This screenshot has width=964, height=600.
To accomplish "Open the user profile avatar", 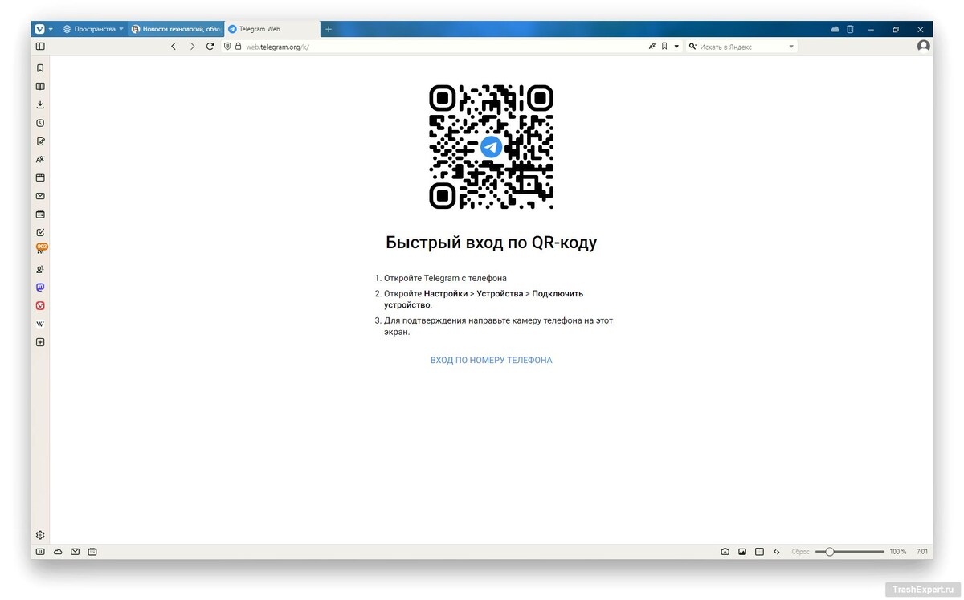I will pos(924,47).
